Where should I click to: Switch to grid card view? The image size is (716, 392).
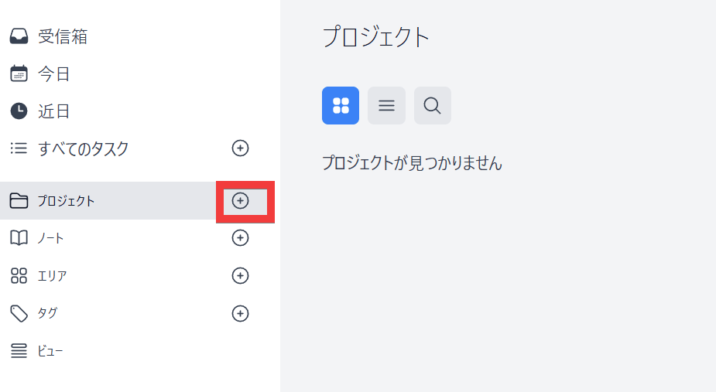pos(341,105)
